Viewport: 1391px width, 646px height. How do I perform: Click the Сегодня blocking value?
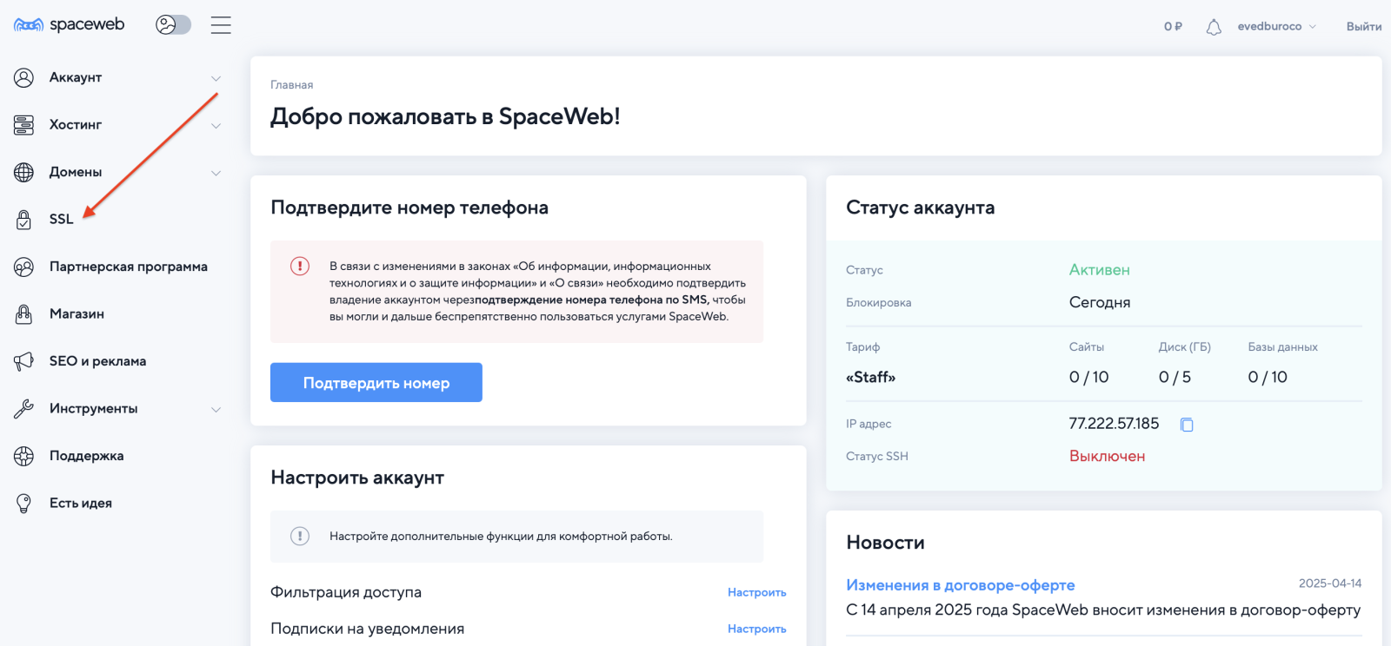pos(1100,302)
